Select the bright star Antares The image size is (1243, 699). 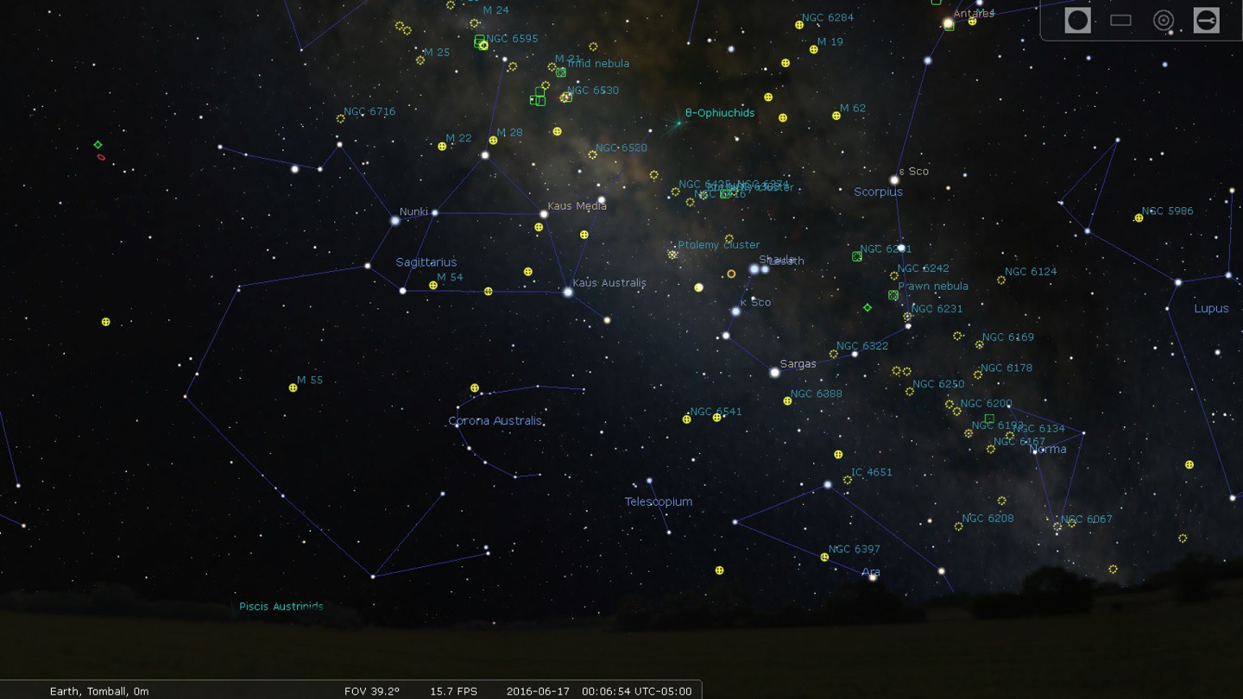click(948, 23)
